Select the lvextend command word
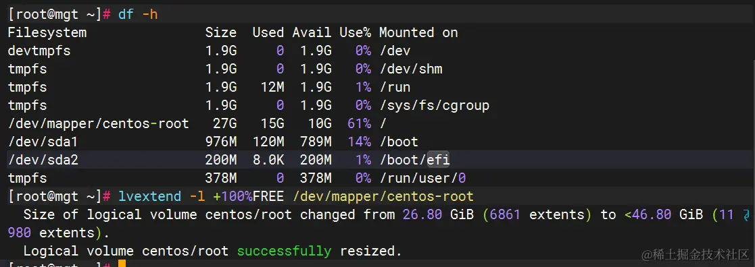Screen dimensions: 755x267 pos(150,196)
